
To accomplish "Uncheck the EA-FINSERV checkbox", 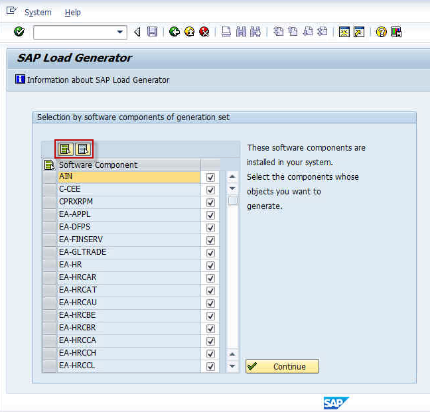I will point(210,240).
